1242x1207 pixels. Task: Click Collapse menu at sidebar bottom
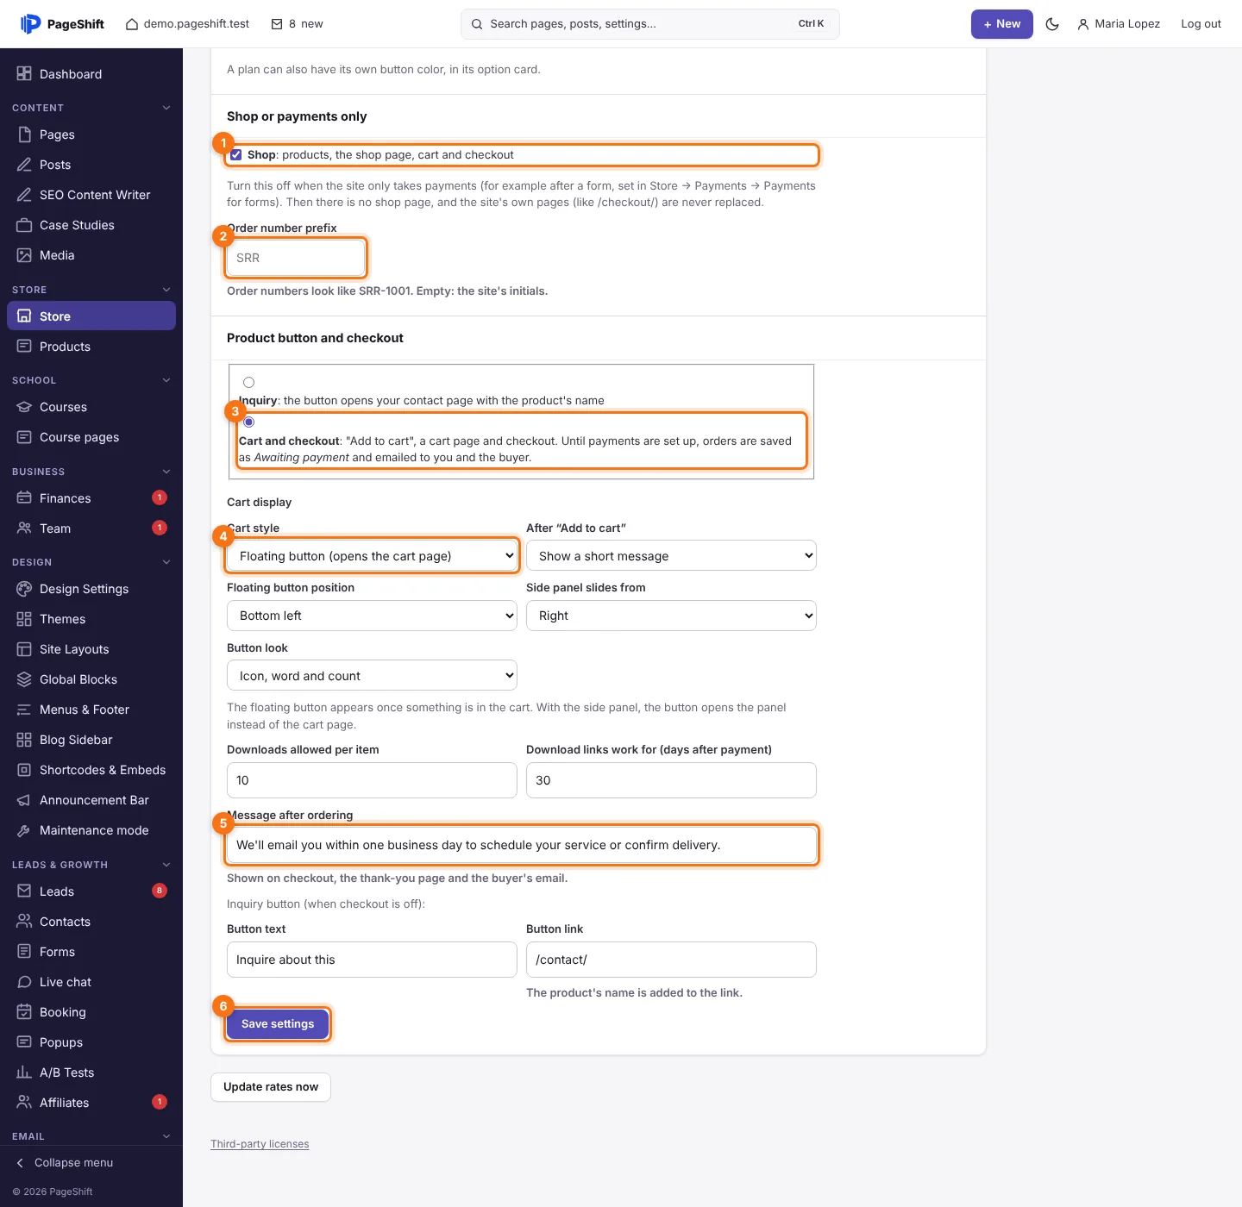coord(66,1163)
